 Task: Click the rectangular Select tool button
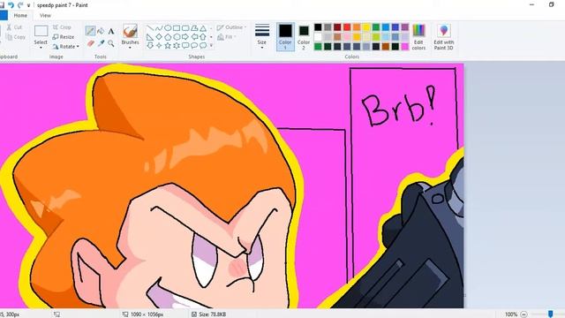click(41, 32)
